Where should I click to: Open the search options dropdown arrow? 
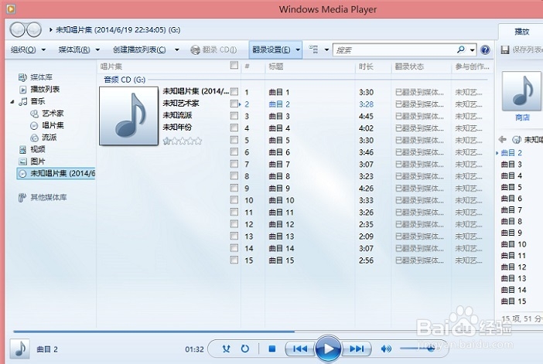point(473,50)
